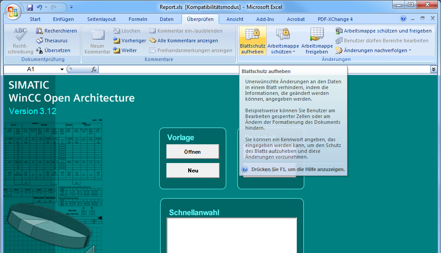Open the PDF-XChange 4 tab
Screen dimensions: 441x253
[335, 19]
